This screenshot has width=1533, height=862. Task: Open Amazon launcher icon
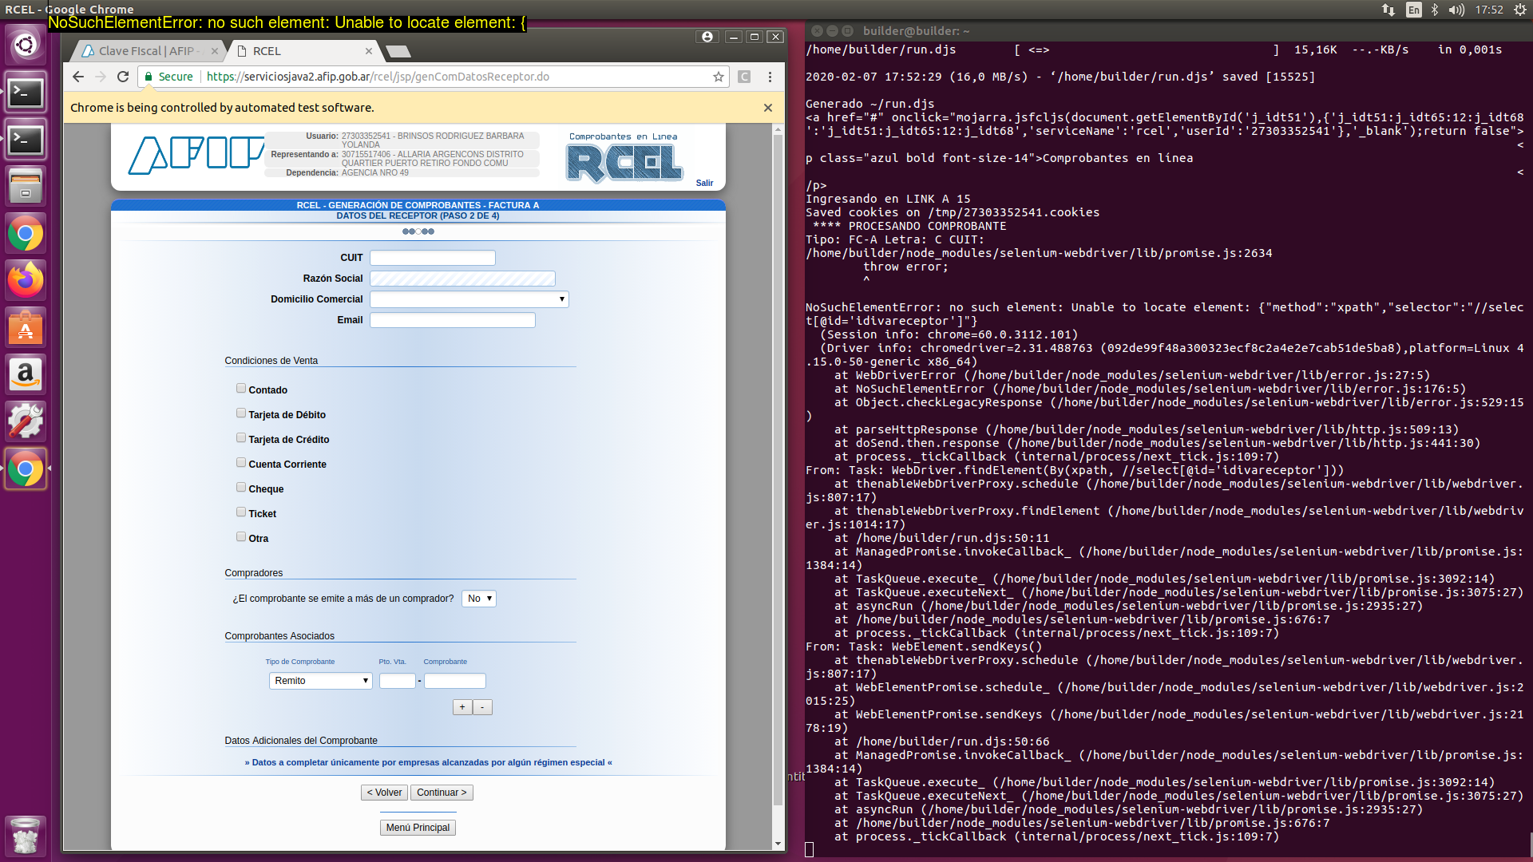point(26,374)
